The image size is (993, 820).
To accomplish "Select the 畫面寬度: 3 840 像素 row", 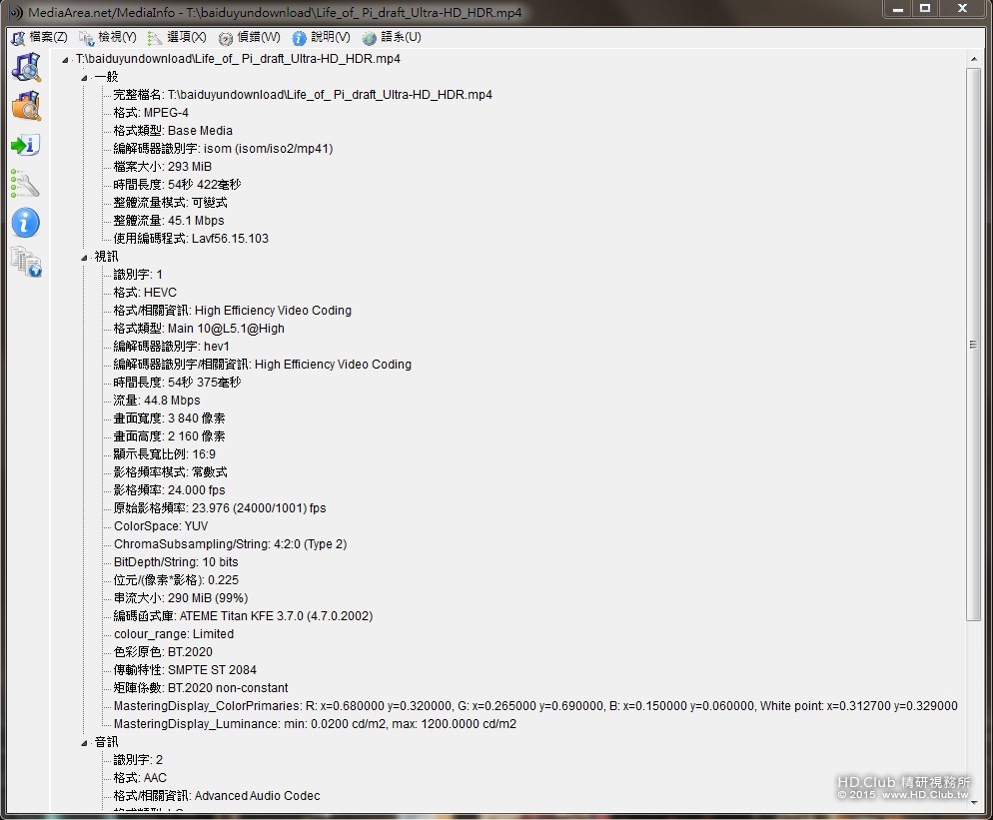I will click(x=169, y=418).
